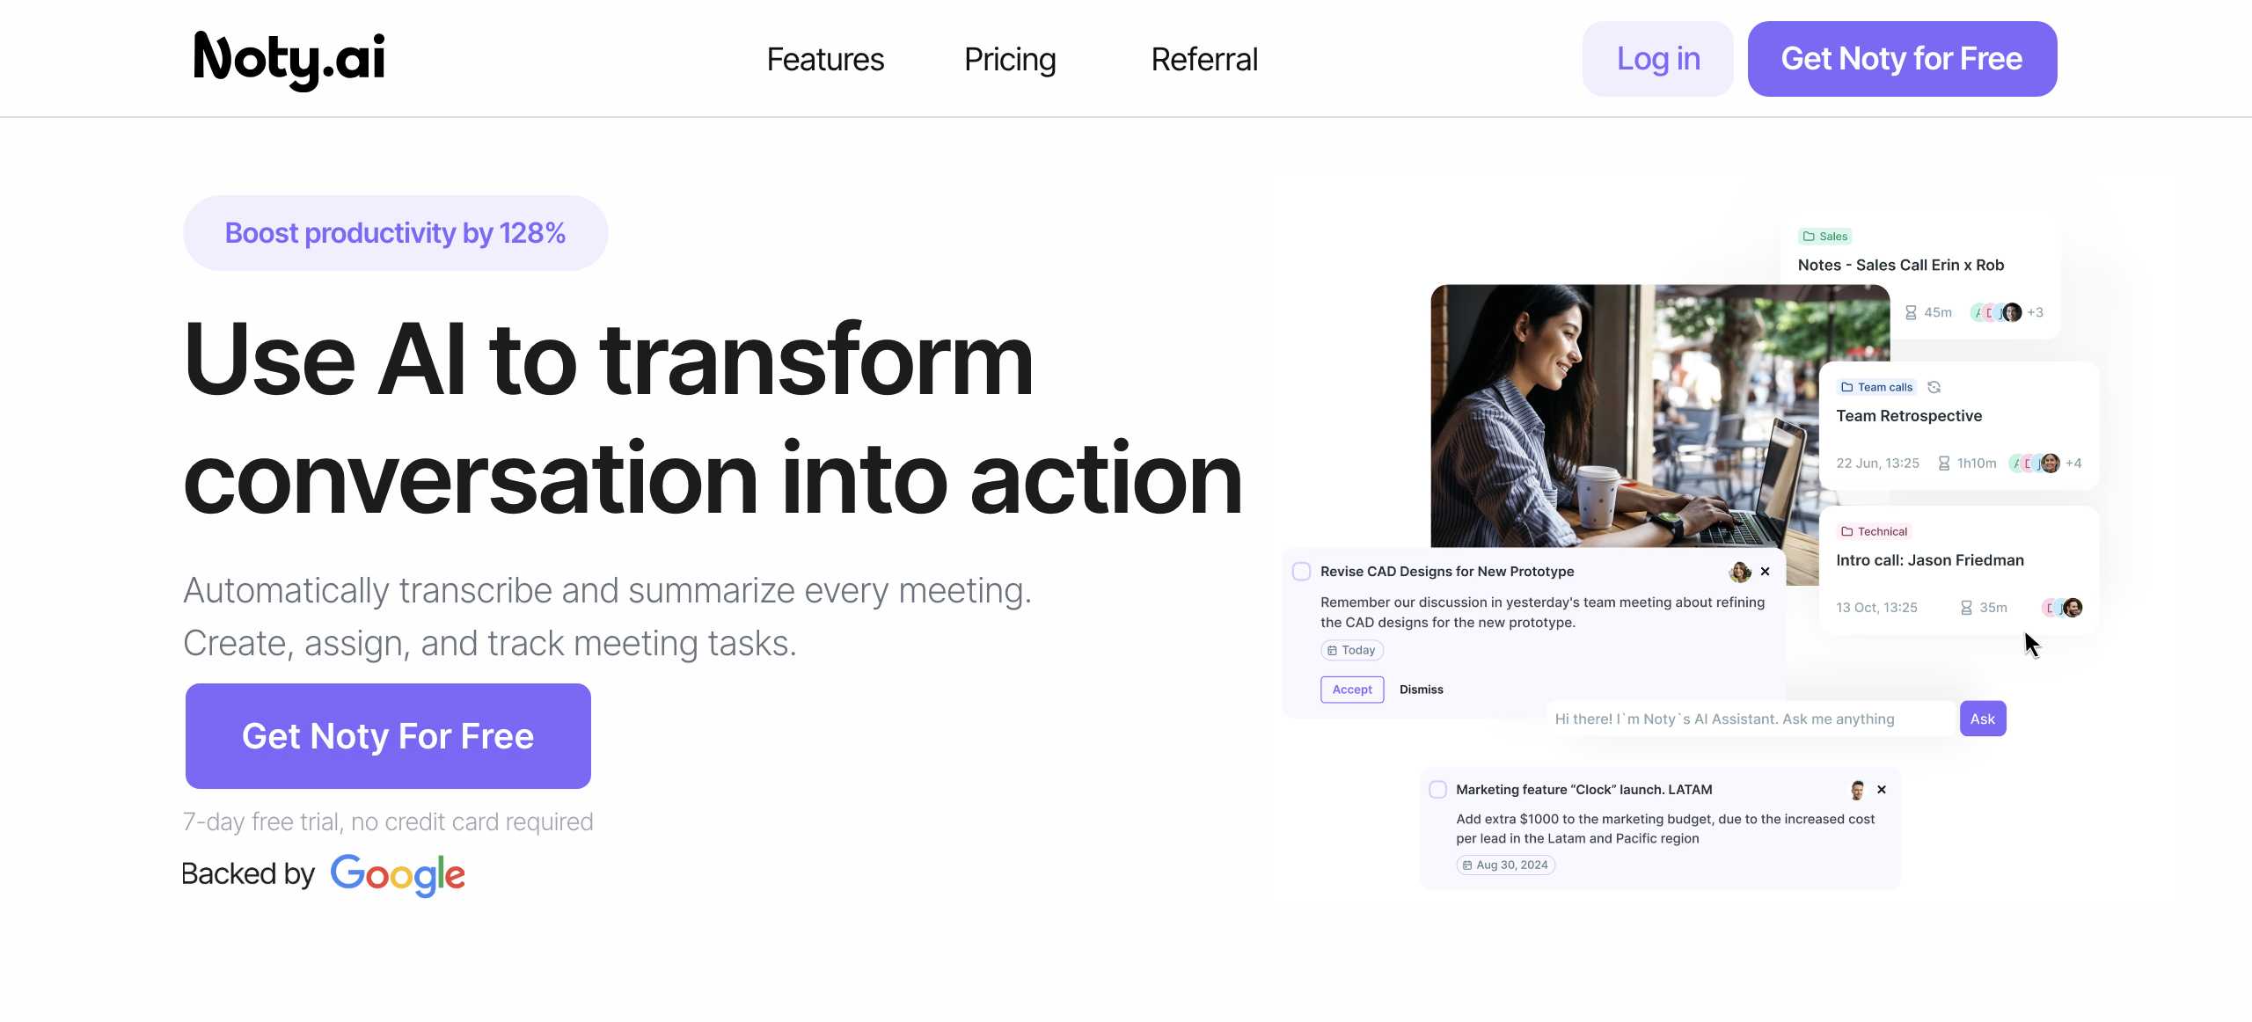Click the AI Assistant ask input field
This screenshot has height=1022, width=2252.
click(x=1751, y=719)
